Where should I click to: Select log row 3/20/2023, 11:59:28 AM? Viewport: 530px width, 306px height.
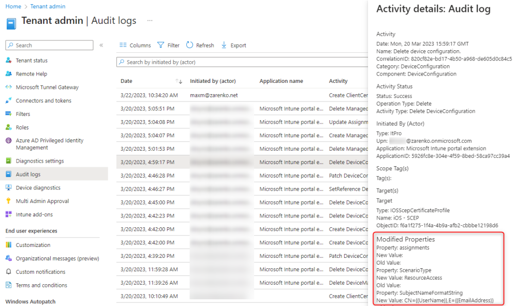(x=242, y=269)
